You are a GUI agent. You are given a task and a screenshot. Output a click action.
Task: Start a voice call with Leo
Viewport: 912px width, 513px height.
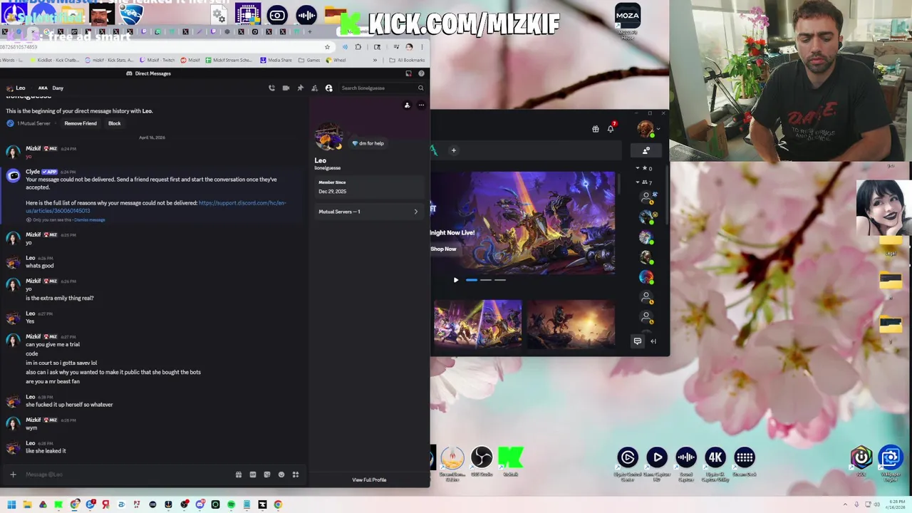point(271,88)
